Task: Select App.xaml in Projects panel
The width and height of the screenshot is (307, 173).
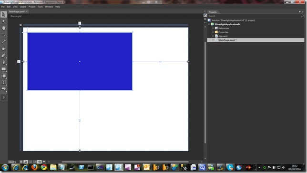Action: [223, 36]
